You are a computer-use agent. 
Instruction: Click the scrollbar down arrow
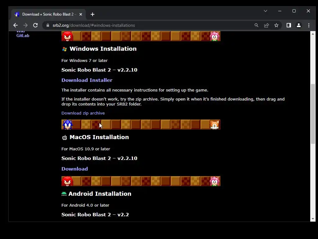313,219
